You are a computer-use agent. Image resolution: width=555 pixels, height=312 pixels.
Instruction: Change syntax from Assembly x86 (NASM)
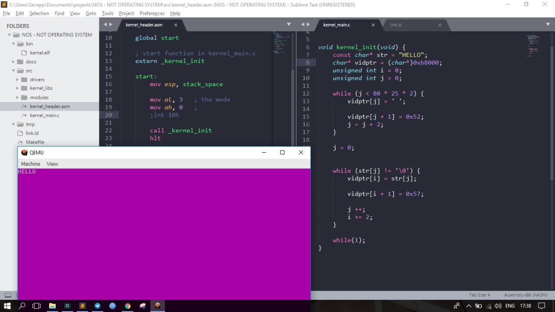coord(526,295)
